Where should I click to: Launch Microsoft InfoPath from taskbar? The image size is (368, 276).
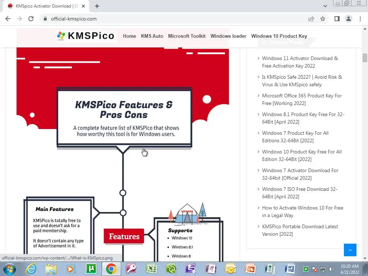pyautogui.click(x=190, y=269)
